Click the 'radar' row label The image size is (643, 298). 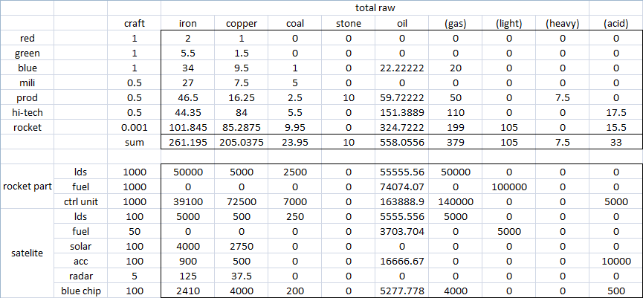[x=81, y=275]
